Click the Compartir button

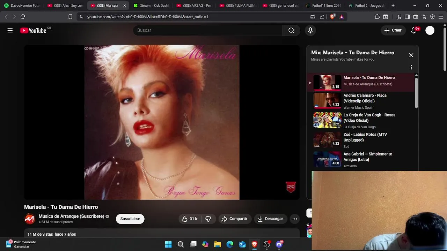click(235, 219)
